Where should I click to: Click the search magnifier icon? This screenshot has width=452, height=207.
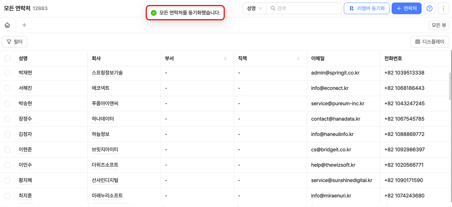pyautogui.click(x=272, y=8)
